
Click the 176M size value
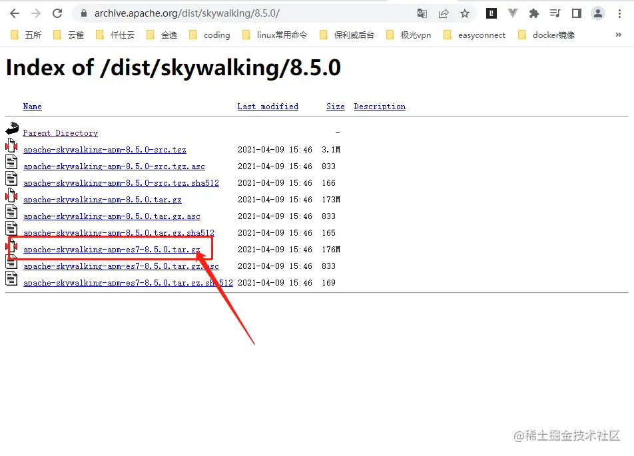pyautogui.click(x=331, y=250)
